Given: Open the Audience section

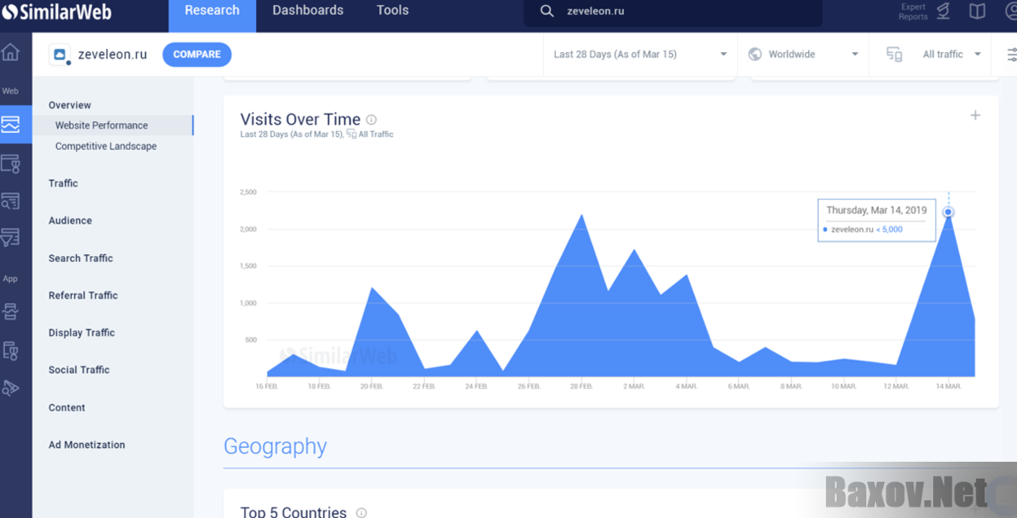Looking at the screenshot, I should [x=70, y=221].
